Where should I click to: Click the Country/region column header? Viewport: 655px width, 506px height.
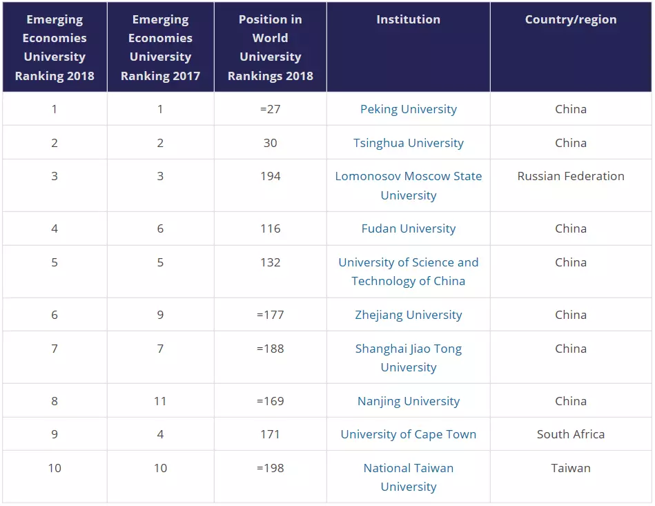click(x=570, y=19)
